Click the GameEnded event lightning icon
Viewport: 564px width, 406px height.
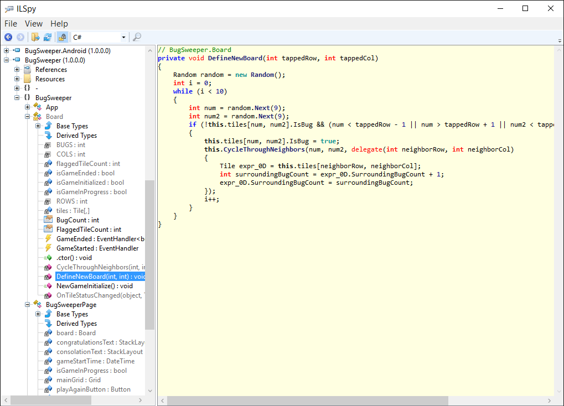(48, 239)
